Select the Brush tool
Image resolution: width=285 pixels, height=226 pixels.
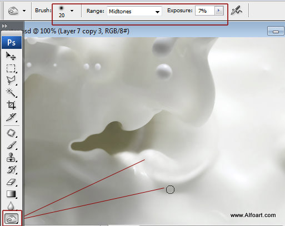click(x=11, y=145)
